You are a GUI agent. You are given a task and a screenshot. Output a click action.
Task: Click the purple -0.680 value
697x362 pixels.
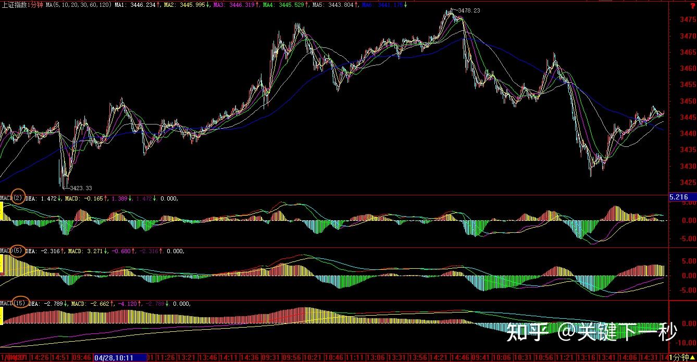122,251
